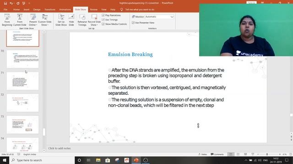293x164 pixels.
Task: Click Start From Beginning quick access icon
Action: [x=23, y=3]
